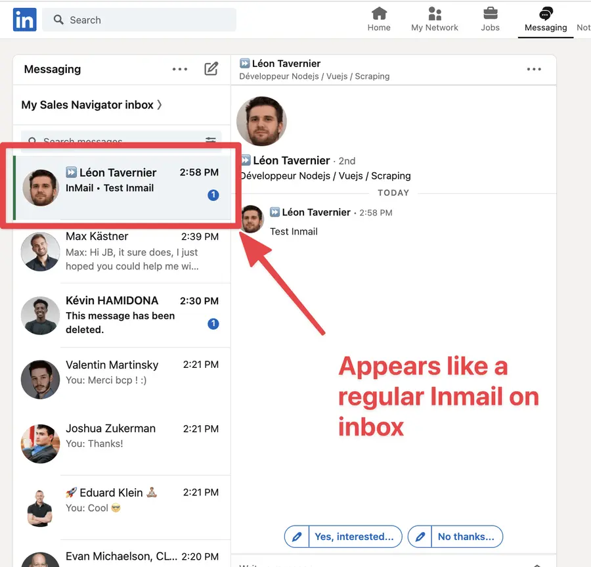Click Léon Tavernier's profile photo
This screenshot has height=567, width=591.
261,121
